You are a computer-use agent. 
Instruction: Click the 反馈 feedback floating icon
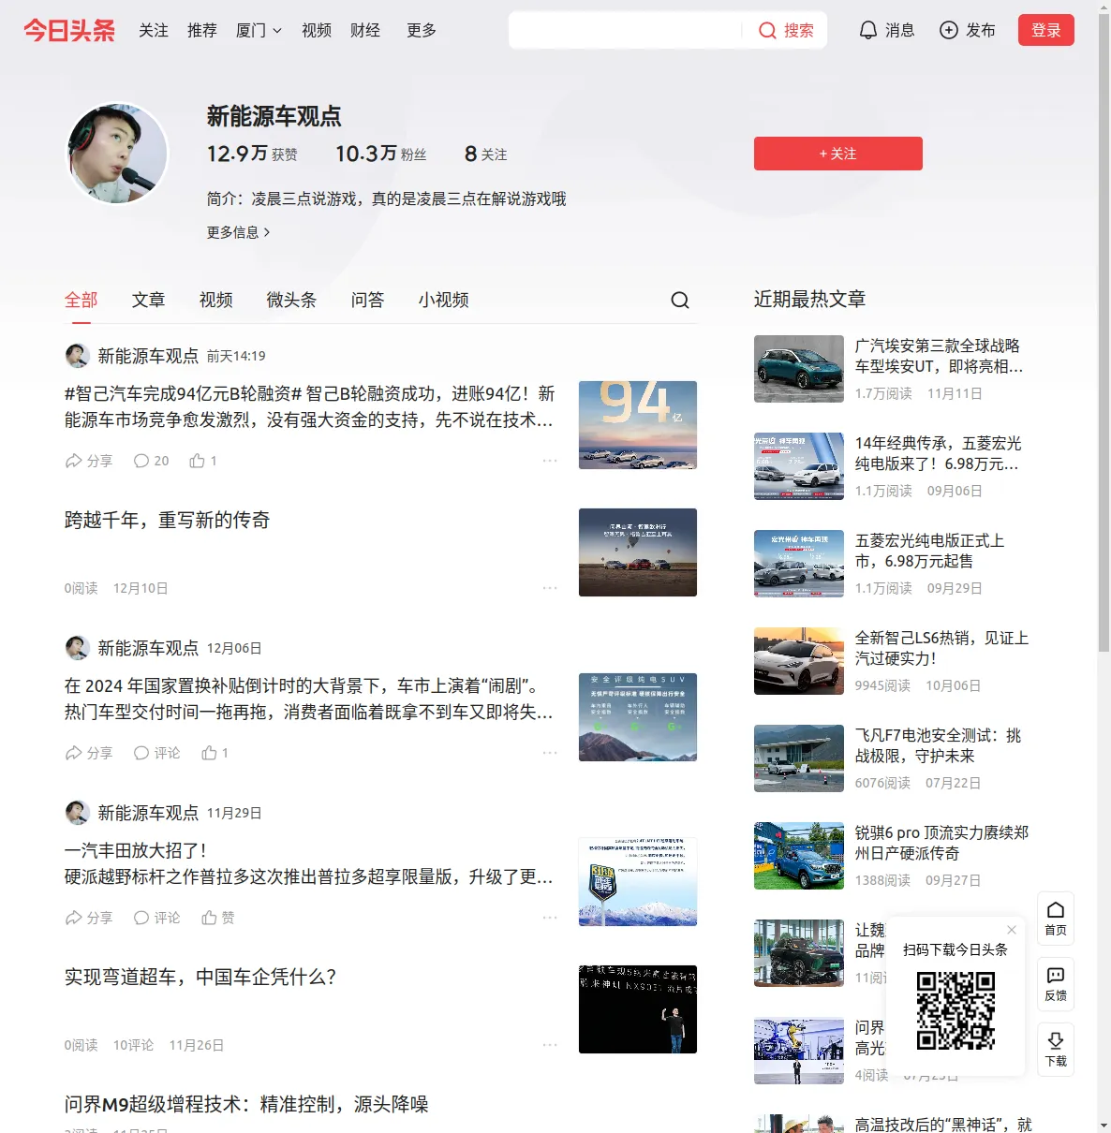click(1056, 984)
